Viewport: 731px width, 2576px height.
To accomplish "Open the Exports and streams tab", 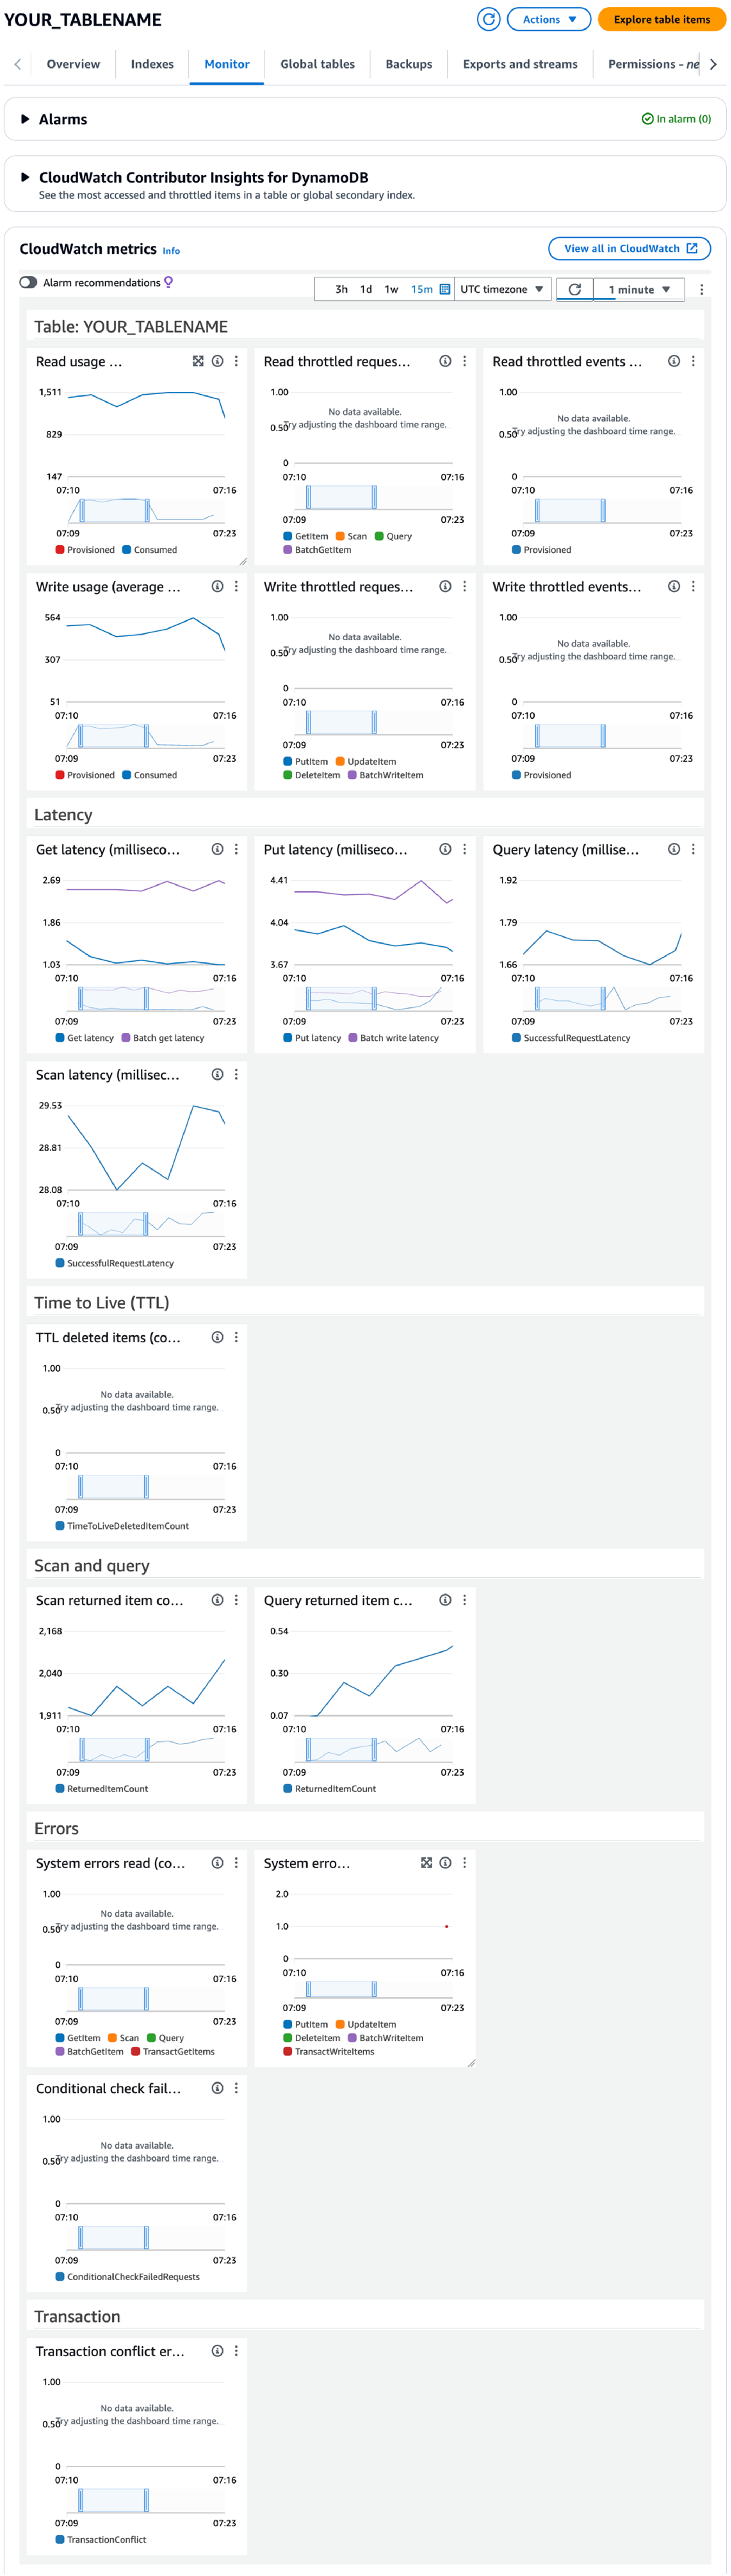I will 520,64.
